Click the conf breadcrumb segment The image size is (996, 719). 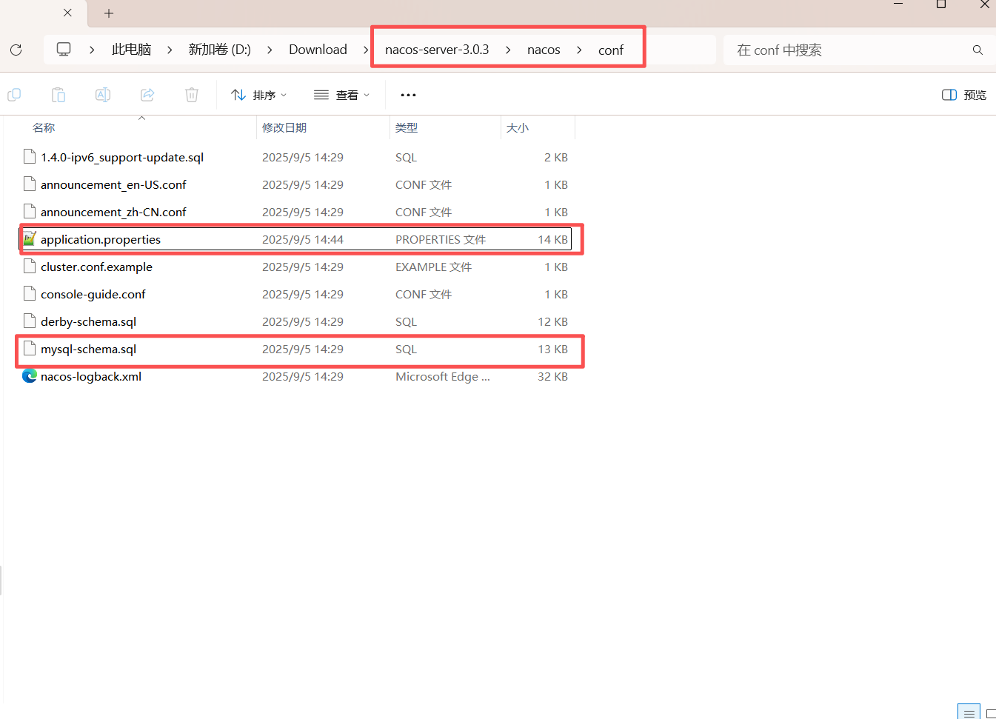[611, 50]
